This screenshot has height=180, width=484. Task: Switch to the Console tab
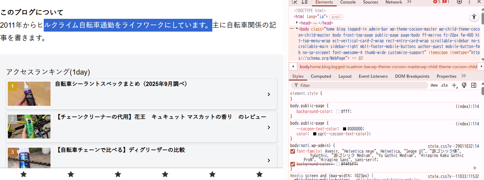348,2
